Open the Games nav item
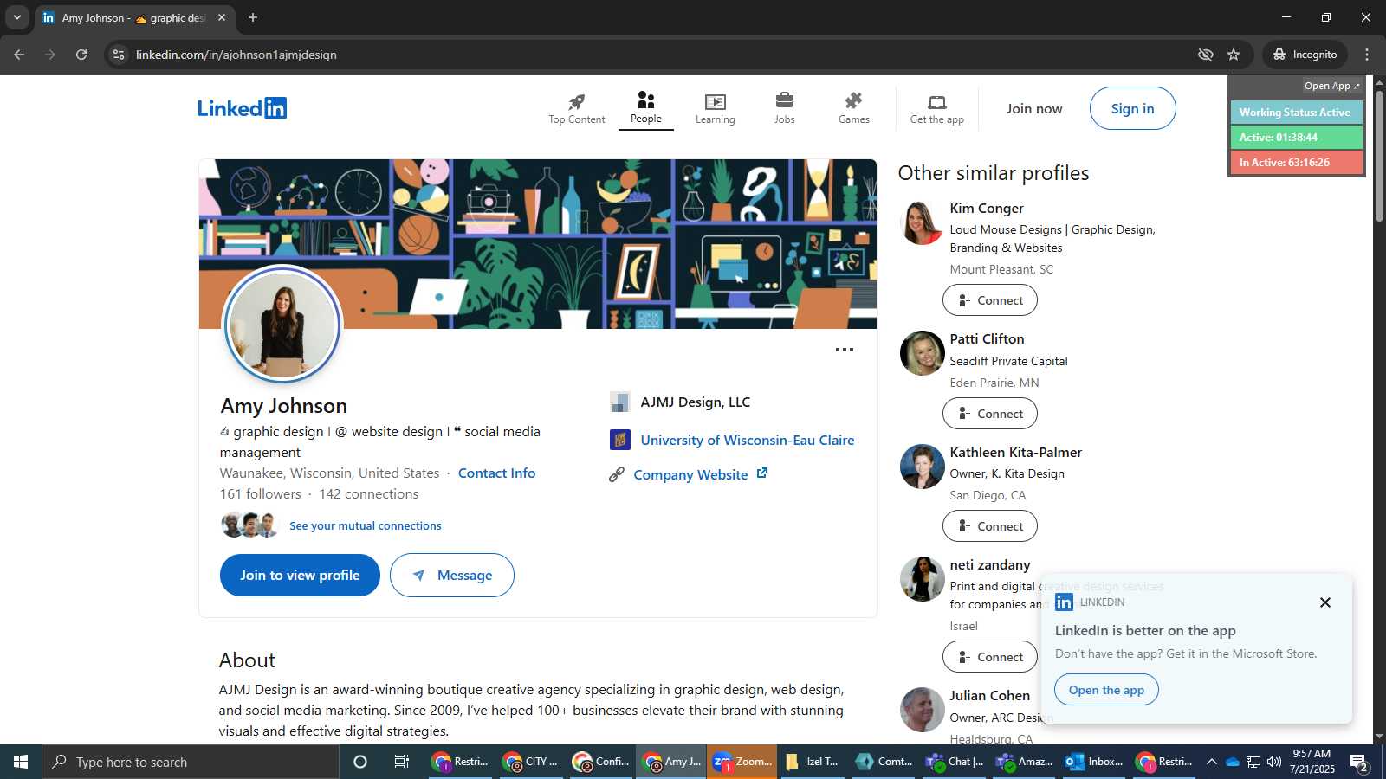The height and width of the screenshot is (779, 1386). (x=853, y=109)
